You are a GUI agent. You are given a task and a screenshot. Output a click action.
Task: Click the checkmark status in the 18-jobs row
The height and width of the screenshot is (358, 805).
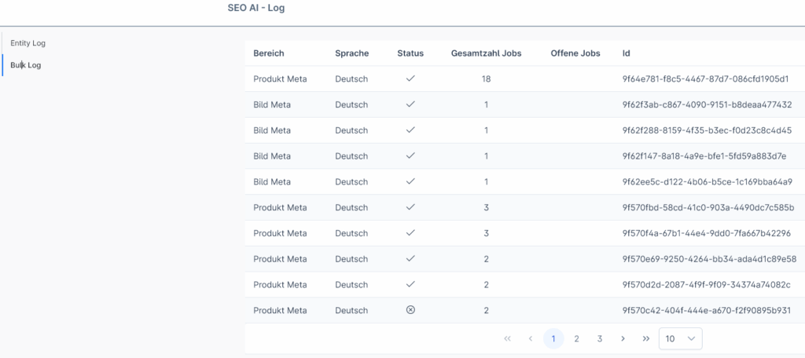410,79
